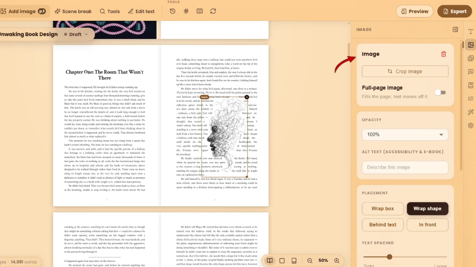This screenshot has width=476, height=267.
Task: Insert a Scene break
Action: pos(73,11)
